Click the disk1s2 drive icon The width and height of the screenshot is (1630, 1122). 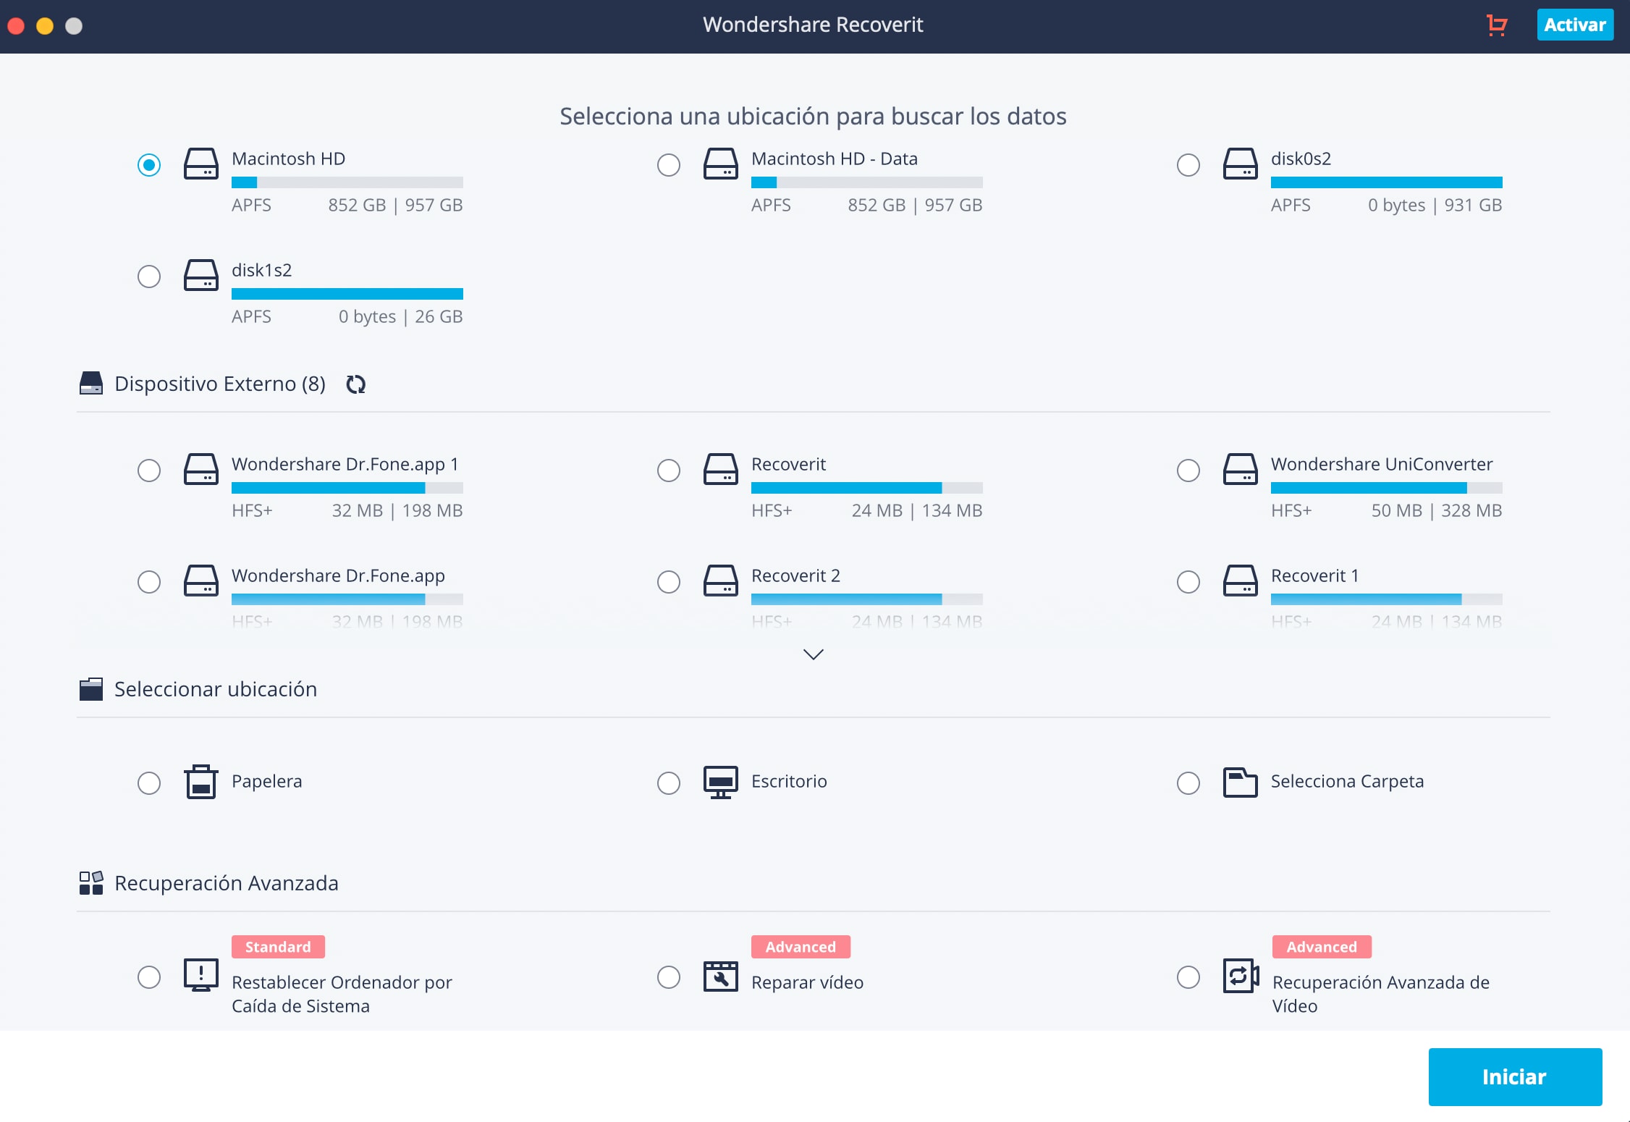coord(201,275)
